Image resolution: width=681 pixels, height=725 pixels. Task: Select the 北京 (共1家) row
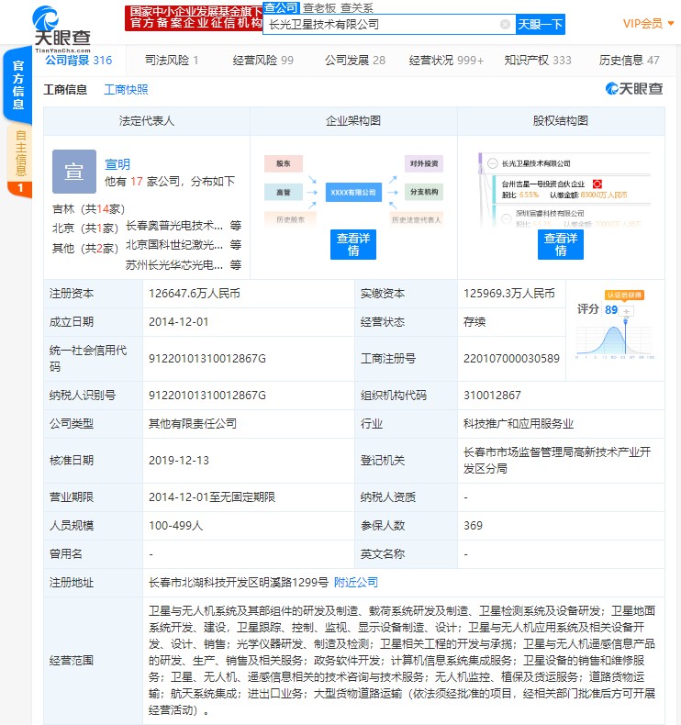tap(85, 228)
